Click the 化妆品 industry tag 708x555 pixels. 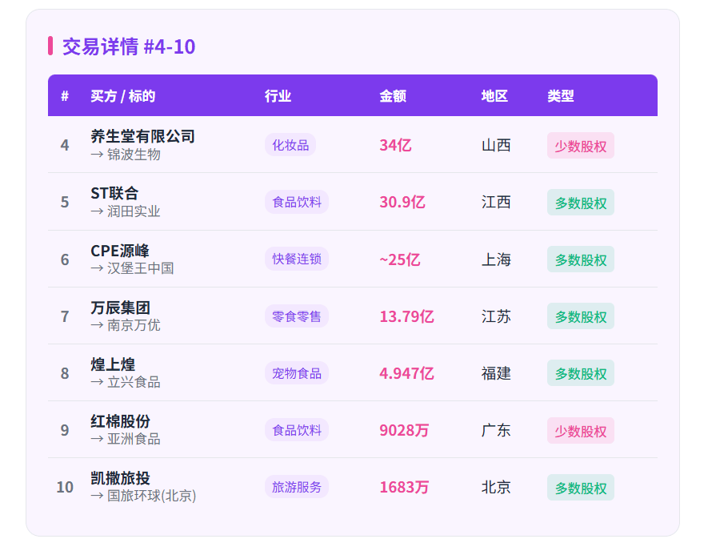290,145
